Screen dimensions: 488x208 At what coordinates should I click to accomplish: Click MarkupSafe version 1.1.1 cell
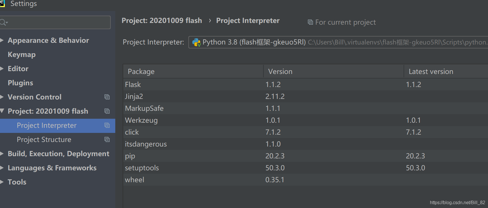point(273,108)
